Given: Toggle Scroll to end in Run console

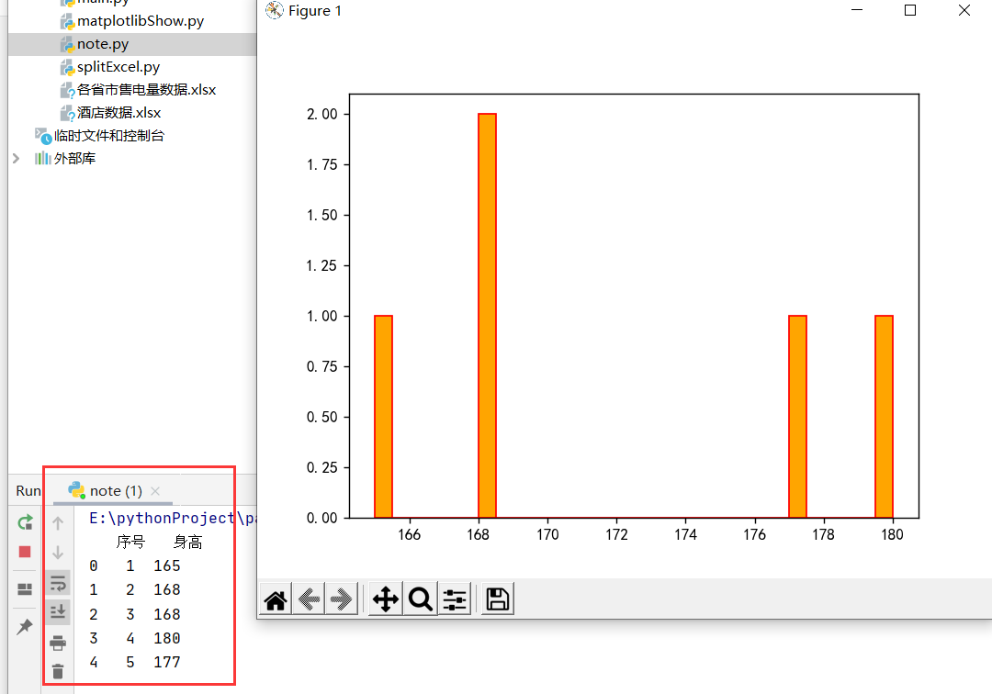Looking at the screenshot, I should coord(58,611).
